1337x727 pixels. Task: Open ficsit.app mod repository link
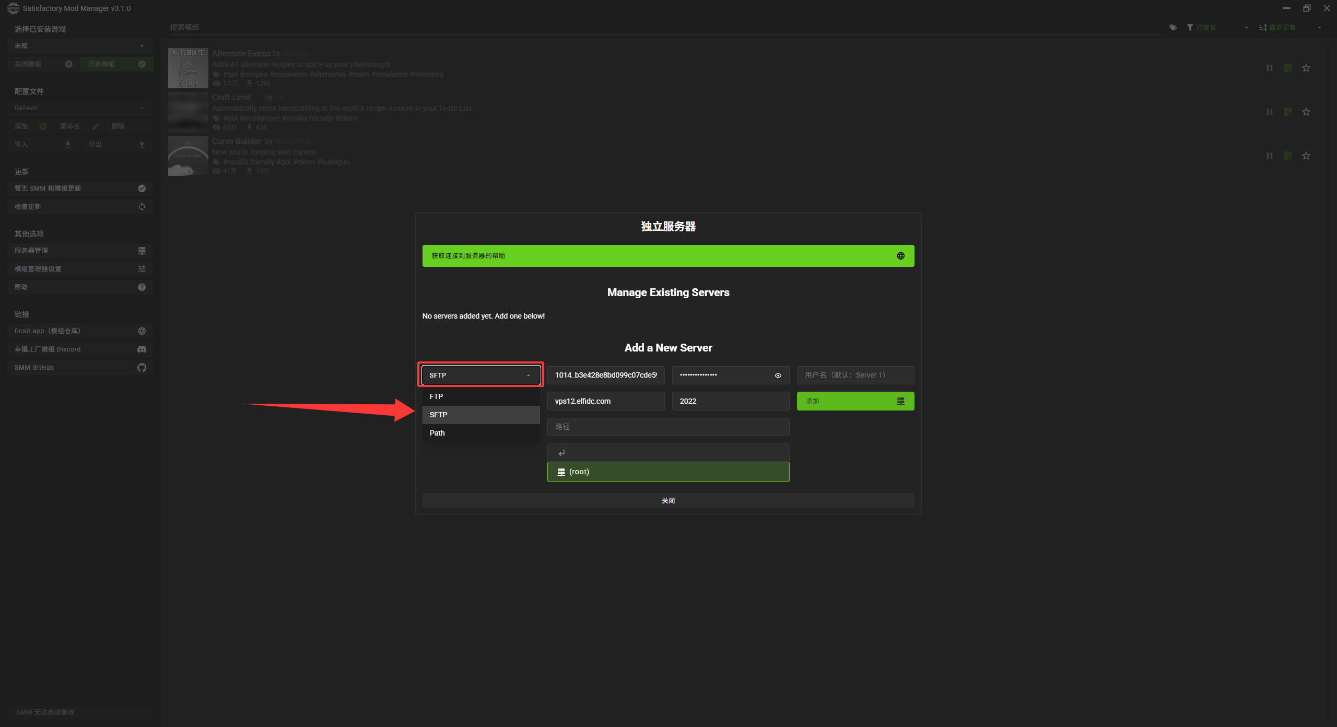(80, 331)
